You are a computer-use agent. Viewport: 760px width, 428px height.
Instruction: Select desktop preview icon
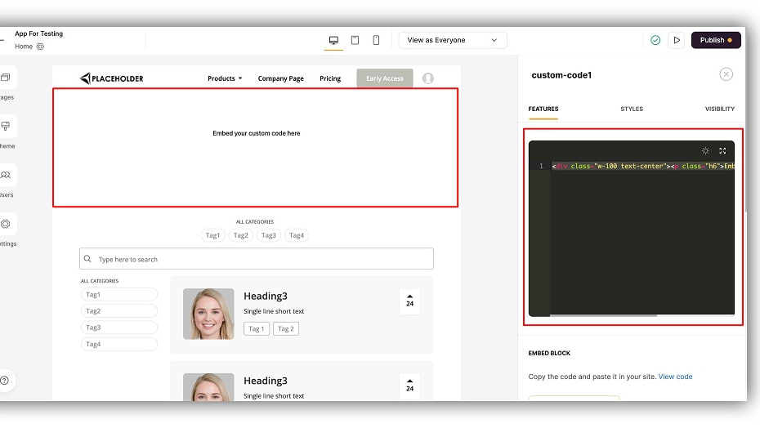333,40
